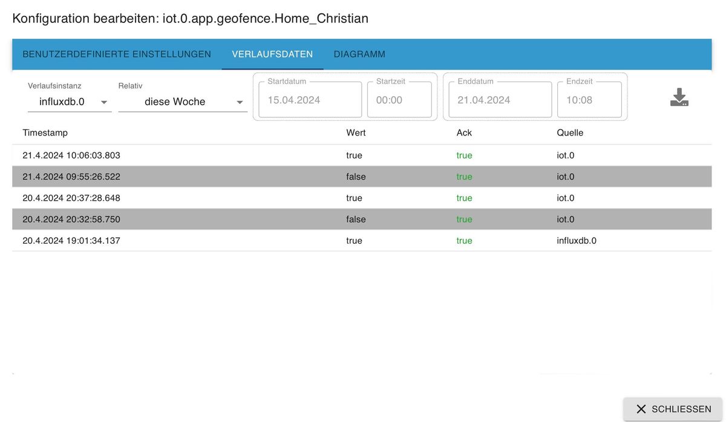Image resolution: width=726 pixels, height=422 pixels.
Task: Click Wert 'true' in 20:37:28.648 row
Action: coord(354,198)
